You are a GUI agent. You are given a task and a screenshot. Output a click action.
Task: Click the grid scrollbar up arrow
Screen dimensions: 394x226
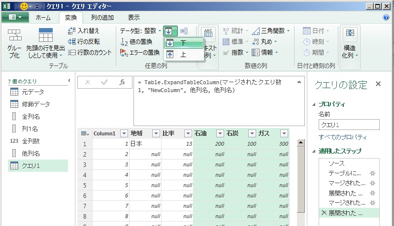(x=300, y=143)
